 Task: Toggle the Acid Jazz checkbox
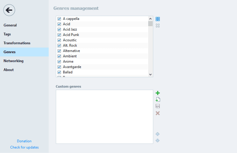[x=59, y=29]
